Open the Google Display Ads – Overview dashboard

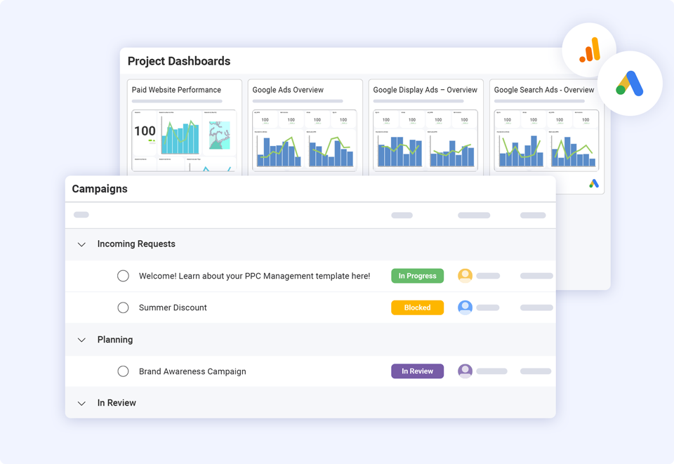pyautogui.click(x=425, y=90)
